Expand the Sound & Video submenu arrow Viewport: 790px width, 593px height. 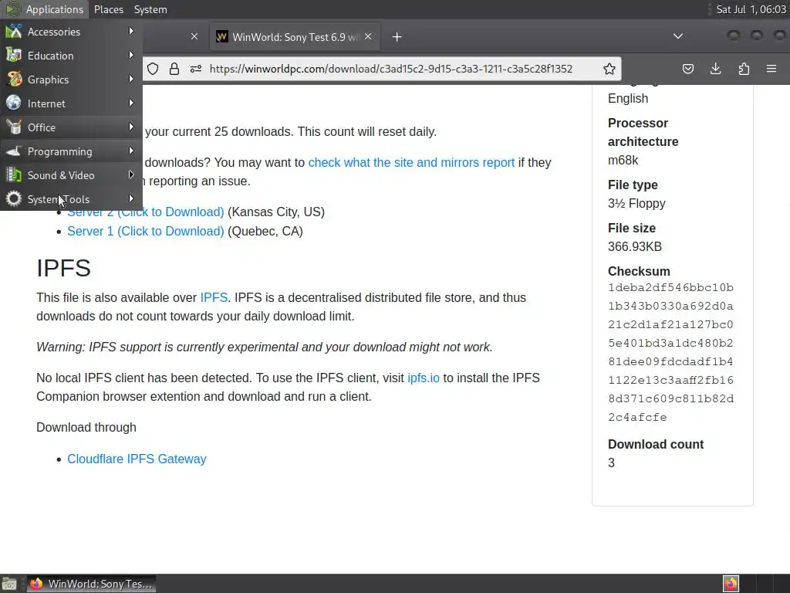click(x=131, y=175)
